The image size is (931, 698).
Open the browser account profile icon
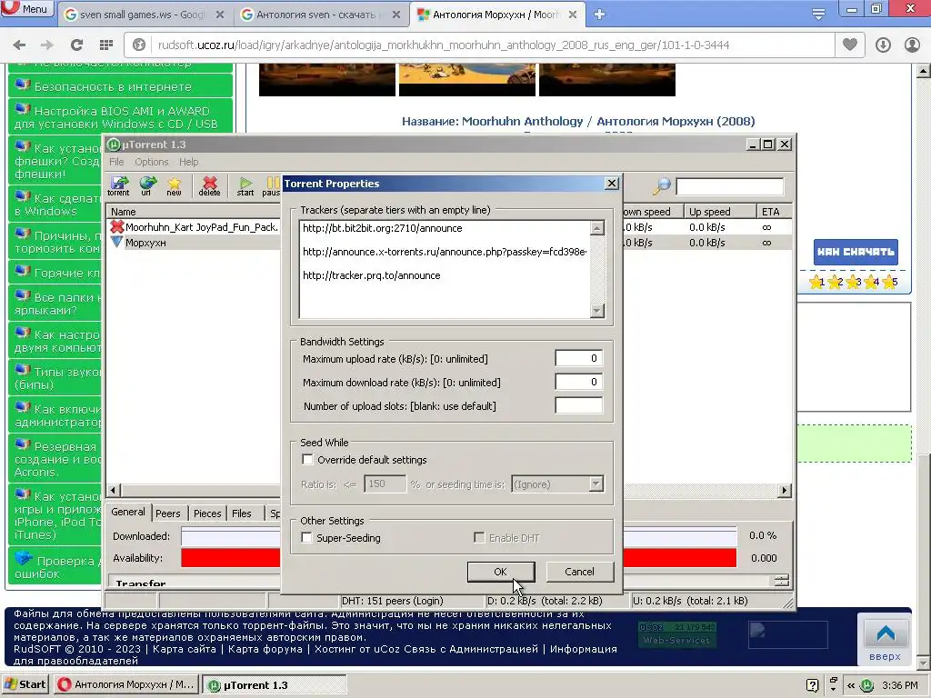pyautogui.click(x=912, y=45)
